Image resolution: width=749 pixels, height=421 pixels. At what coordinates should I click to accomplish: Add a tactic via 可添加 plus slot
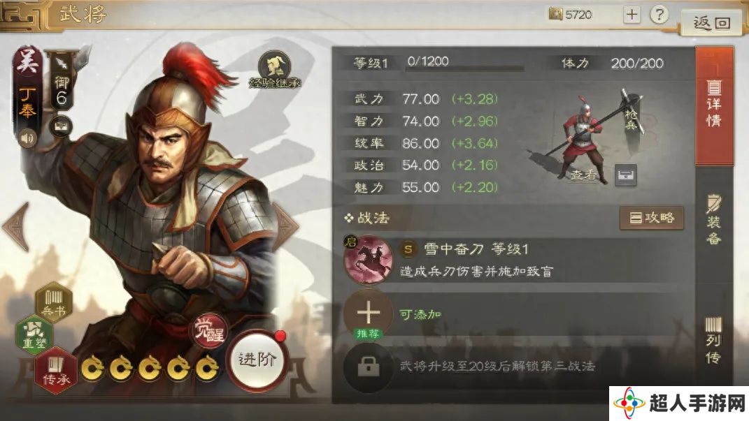369,313
